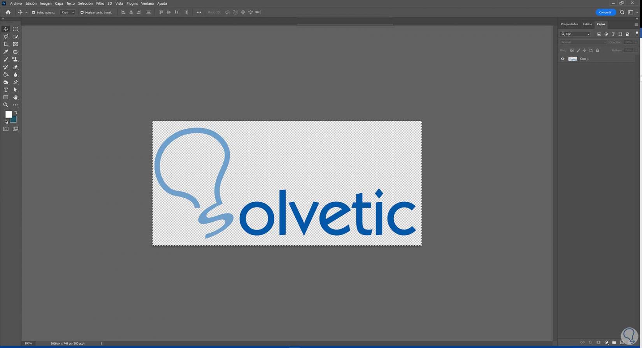Expand the Move tool preset picker arrow

(x=26, y=12)
